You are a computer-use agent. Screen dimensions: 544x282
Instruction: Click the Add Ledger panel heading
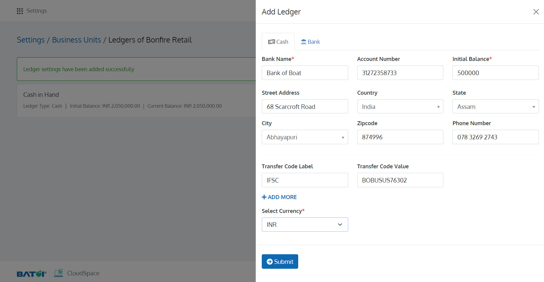point(281,12)
